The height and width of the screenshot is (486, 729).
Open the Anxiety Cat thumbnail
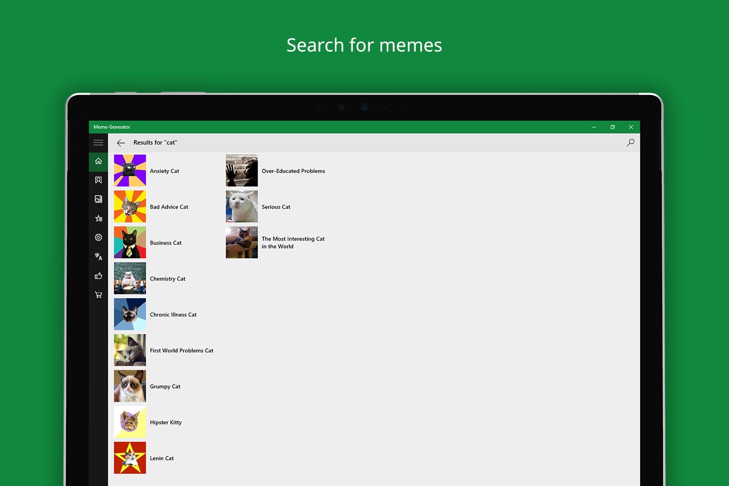(x=129, y=170)
